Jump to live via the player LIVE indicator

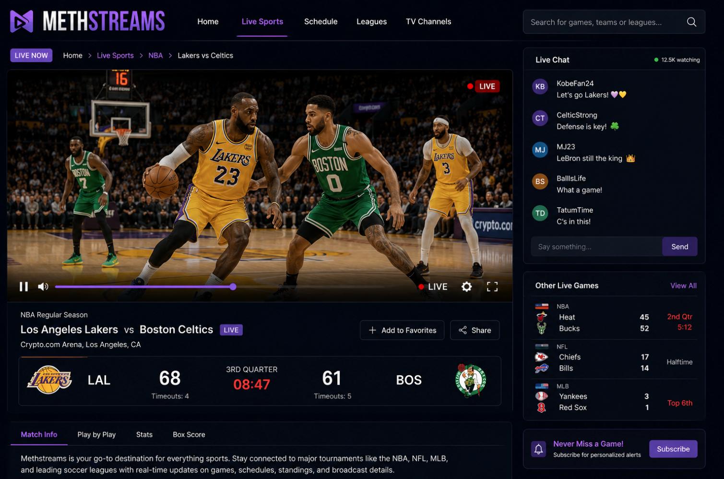pyautogui.click(x=433, y=287)
